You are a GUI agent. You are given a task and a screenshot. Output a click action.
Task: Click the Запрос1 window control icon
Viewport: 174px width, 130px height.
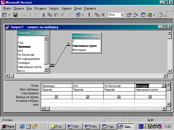pyautogui.click(x=7, y=27)
